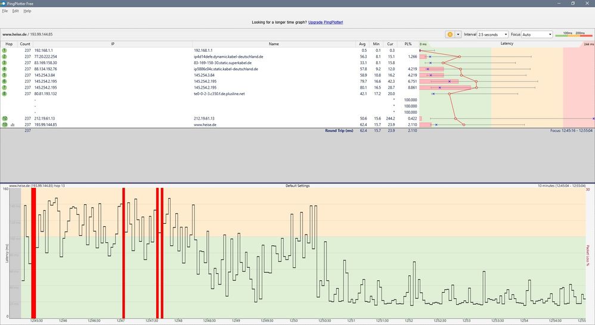Click the PingPlotter app icon in title bar
Viewport: 595px width, 325px height.
(x=3, y=4)
